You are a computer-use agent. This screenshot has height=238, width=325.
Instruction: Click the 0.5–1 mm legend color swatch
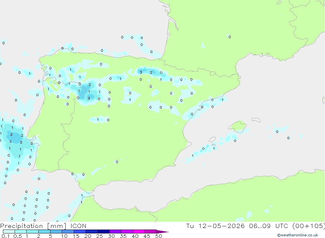(x=20, y=232)
